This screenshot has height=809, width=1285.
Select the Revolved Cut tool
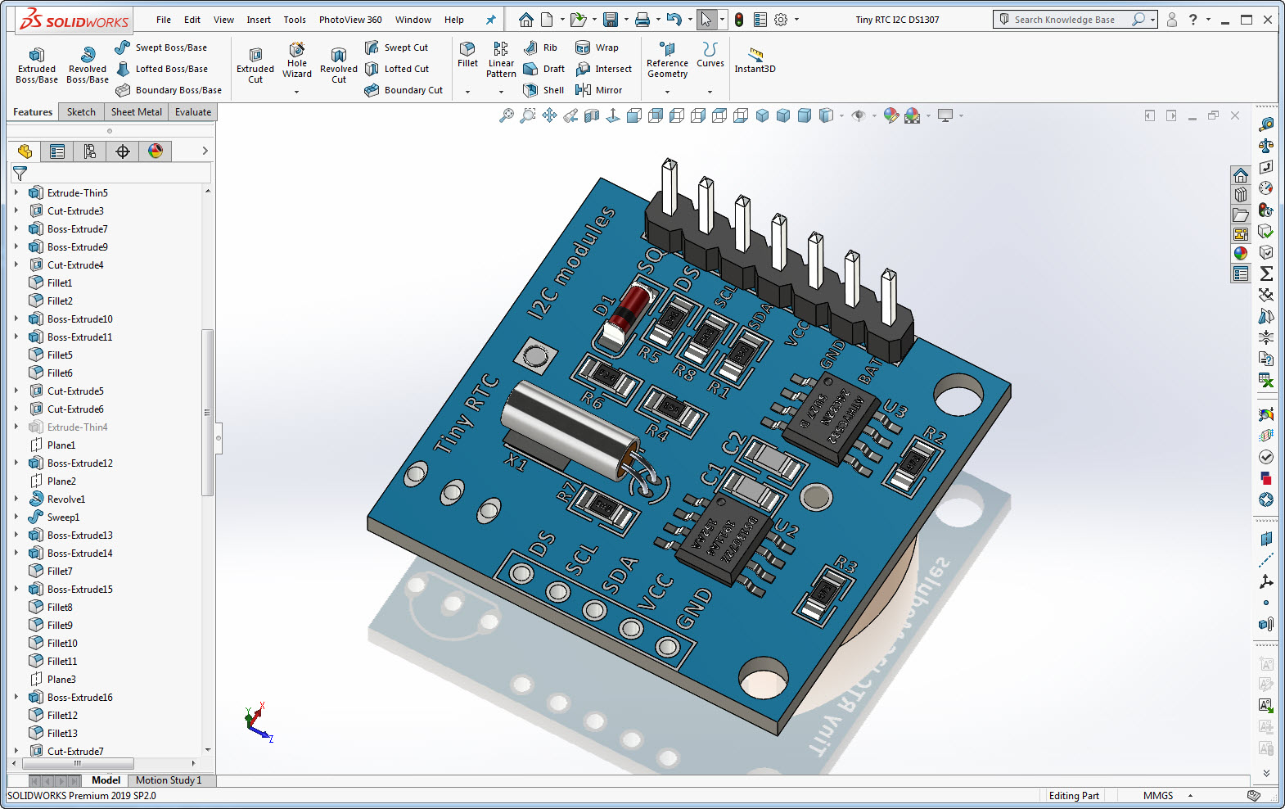click(x=339, y=64)
